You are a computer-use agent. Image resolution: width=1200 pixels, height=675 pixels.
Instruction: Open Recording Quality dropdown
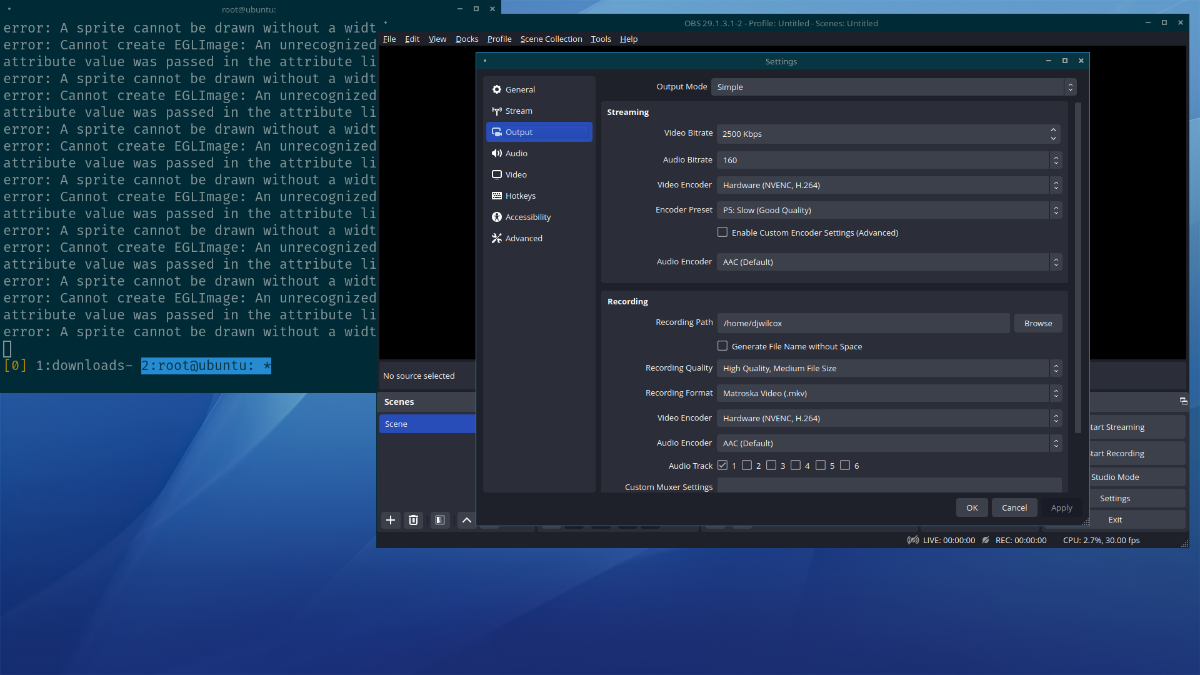point(889,368)
